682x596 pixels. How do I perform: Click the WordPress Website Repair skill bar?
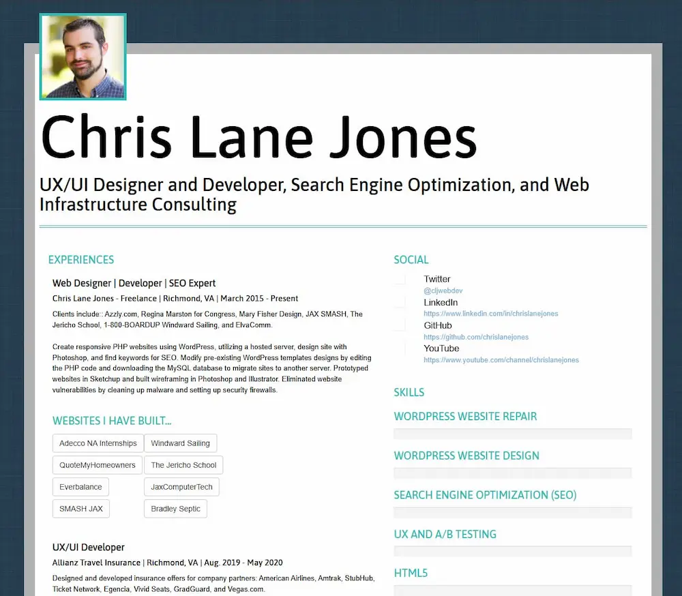[x=513, y=433]
